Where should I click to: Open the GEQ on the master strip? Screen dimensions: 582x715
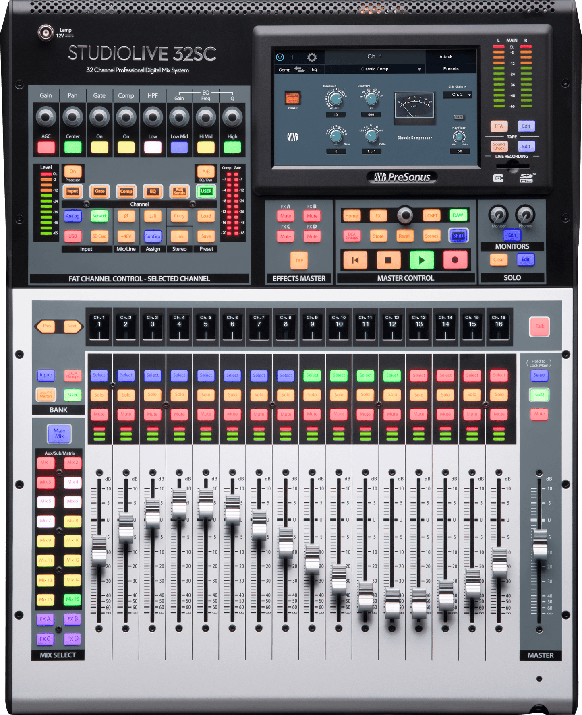tap(539, 395)
